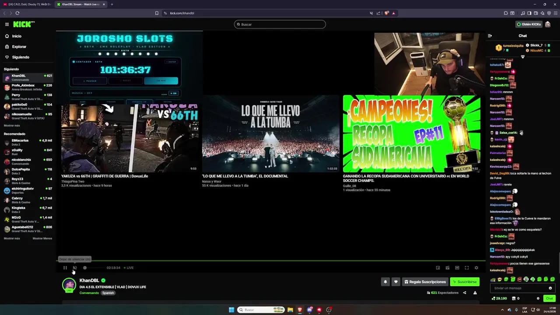
Task: Click the Spanish language tag
Action: (108, 293)
